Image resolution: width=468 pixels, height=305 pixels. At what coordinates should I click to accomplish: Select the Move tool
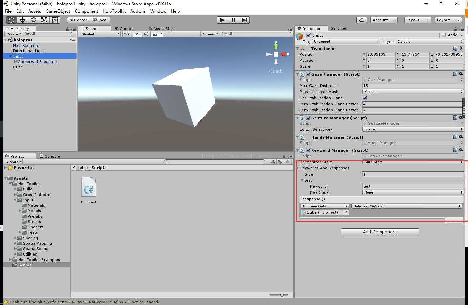tap(22, 20)
